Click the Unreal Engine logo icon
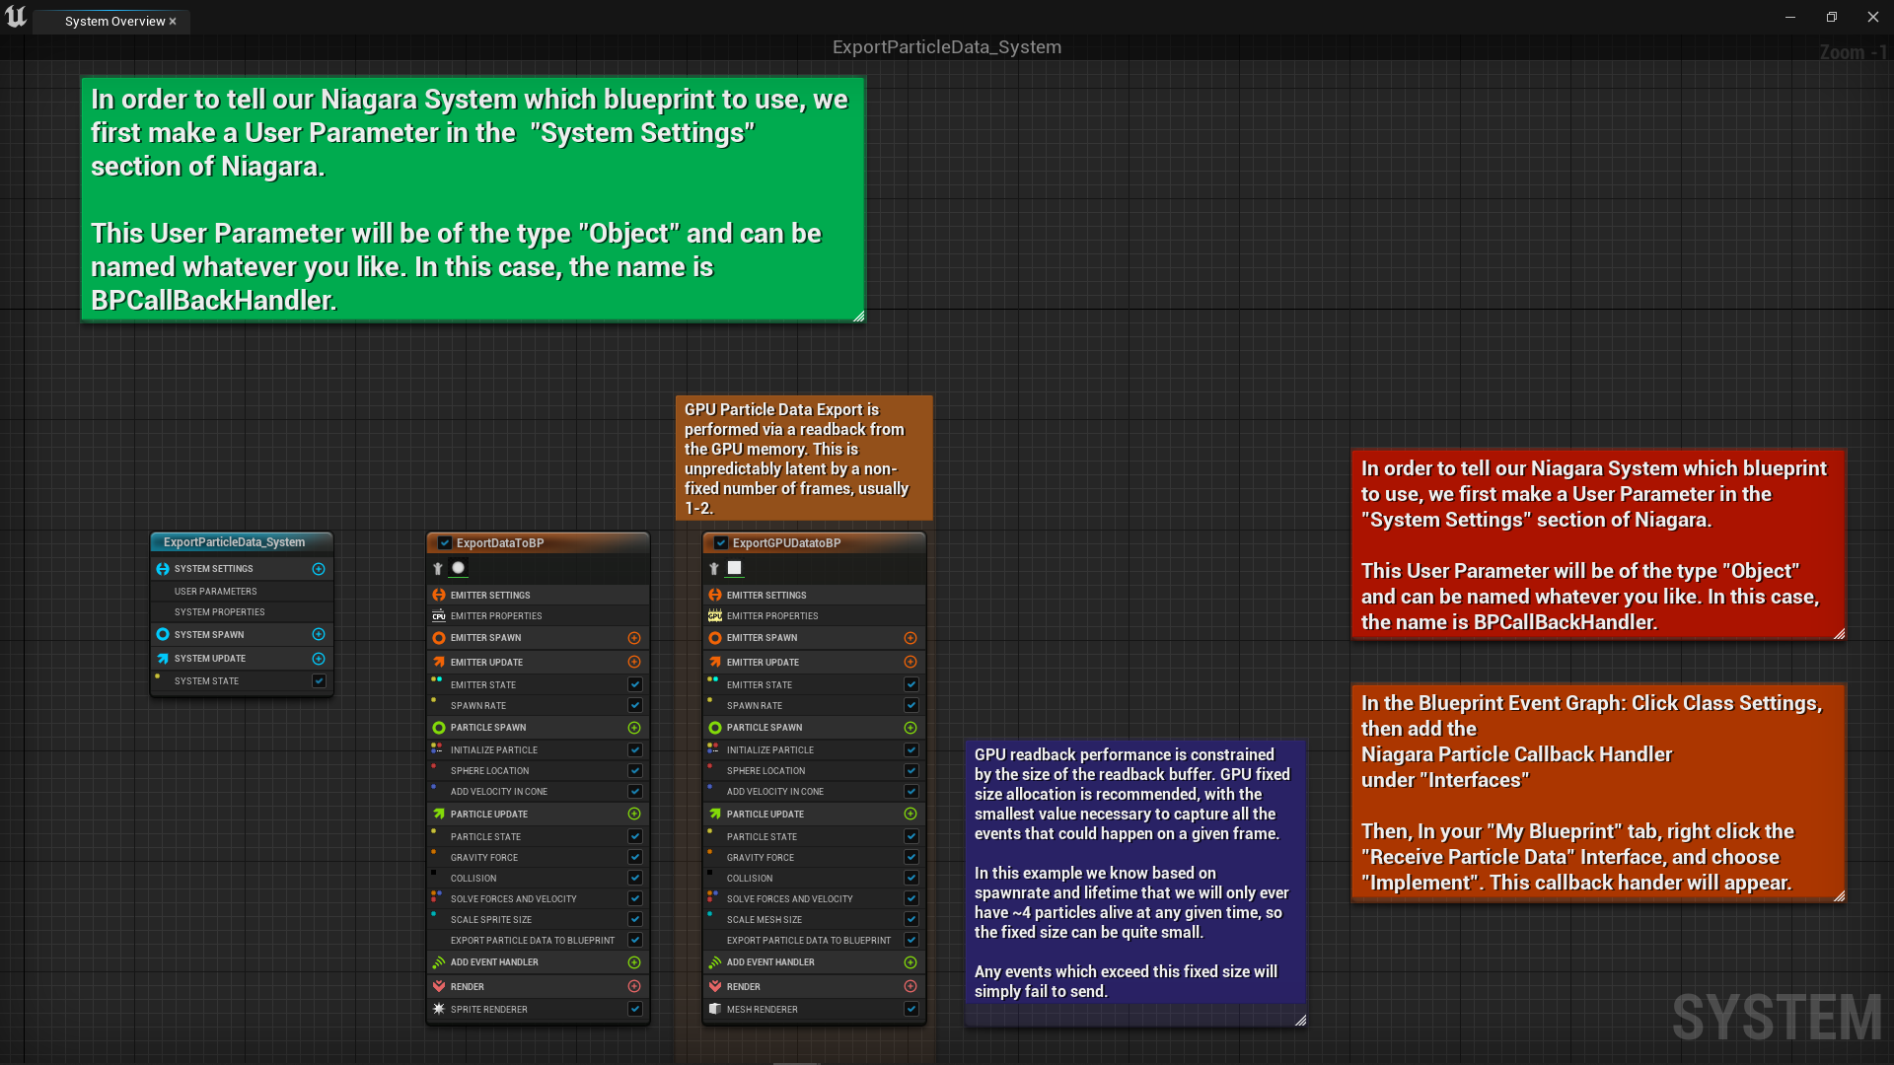This screenshot has height=1065, width=1894. (16, 17)
